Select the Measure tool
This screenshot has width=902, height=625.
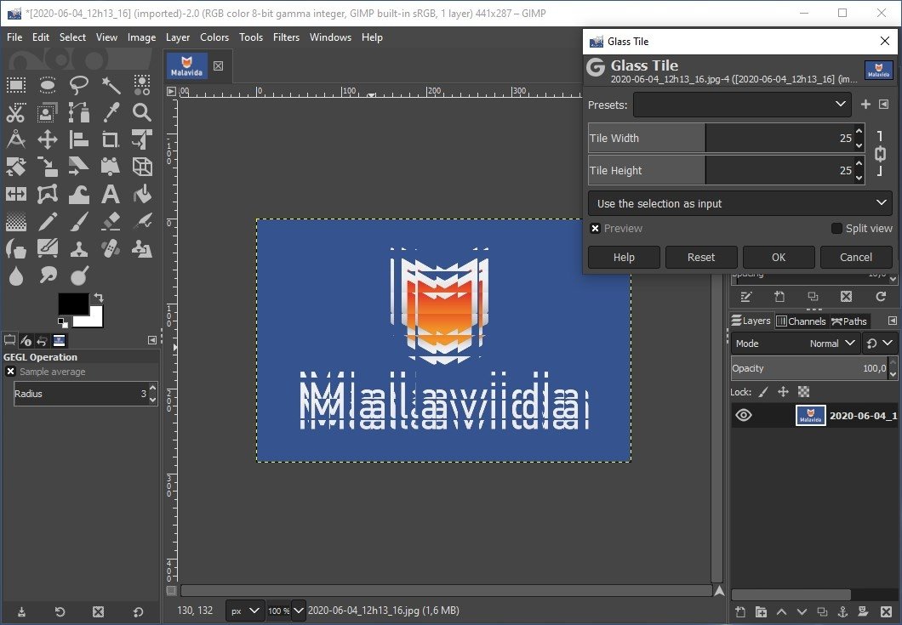tap(16, 139)
